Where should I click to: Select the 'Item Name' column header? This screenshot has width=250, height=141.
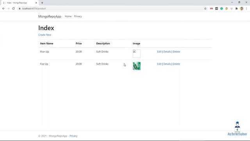click(46, 43)
